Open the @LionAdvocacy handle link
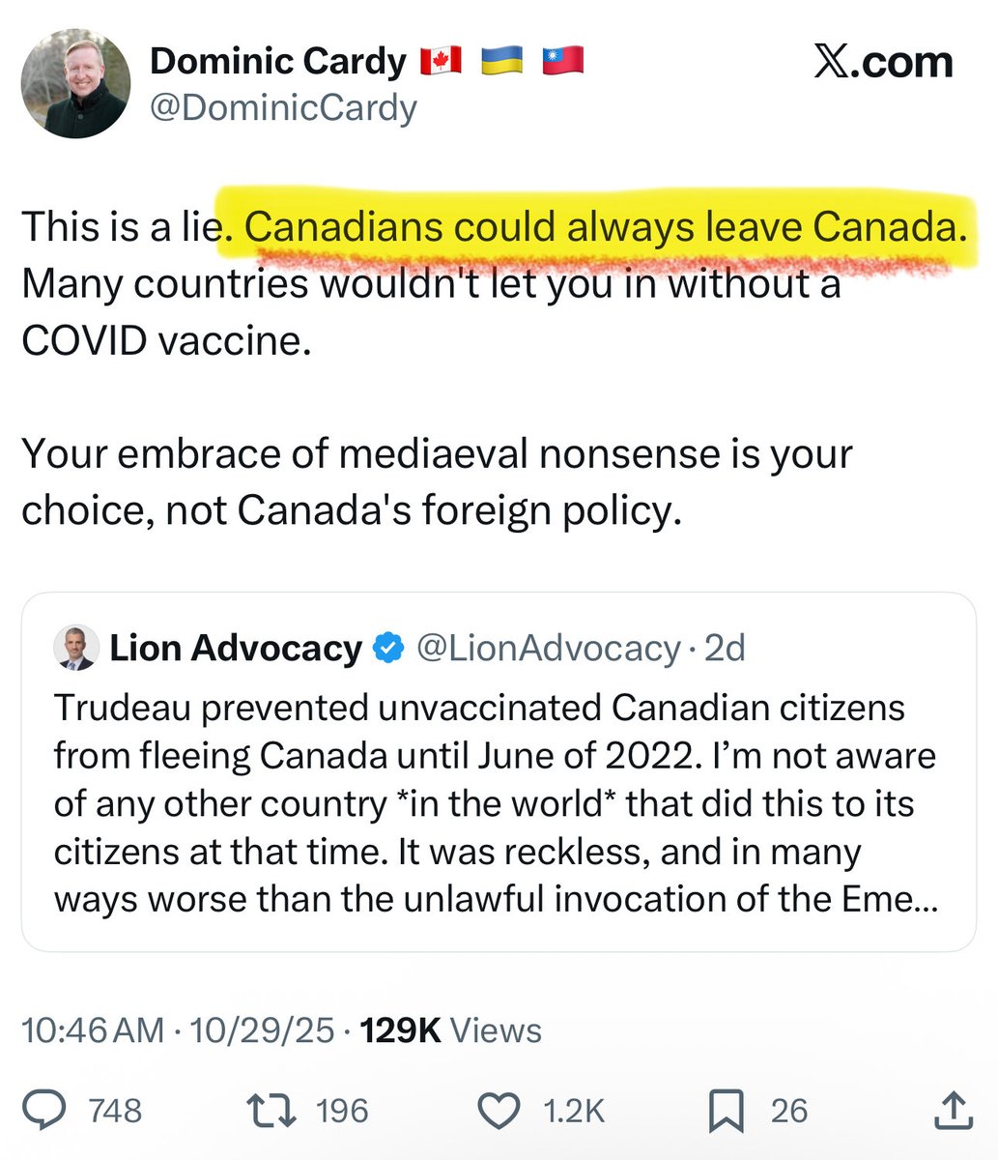 pyautogui.click(x=548, y=649)
